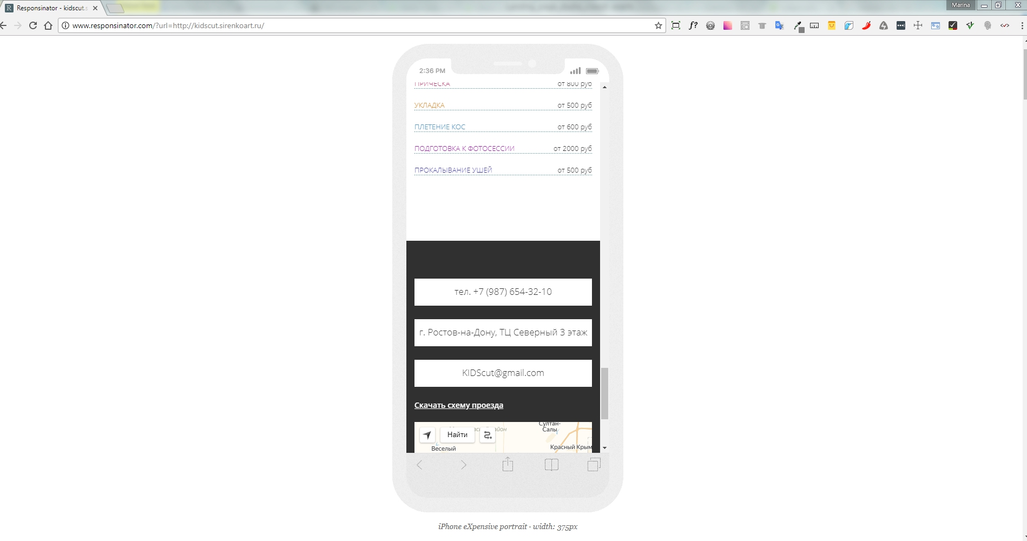Select the Responsinator browser tab

click(x=51, y=8)
